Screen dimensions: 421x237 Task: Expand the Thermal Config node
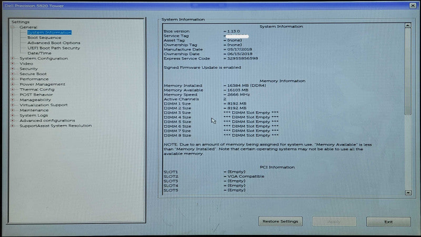pyautogui.click(x=12, y=89)
